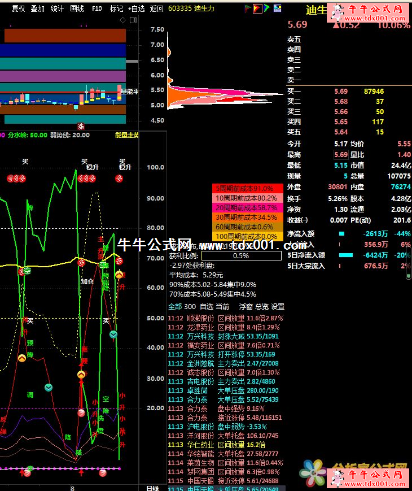The image size is (412, 491).
Task: Open the blue info panel icon
Action: tap(277, 8)
